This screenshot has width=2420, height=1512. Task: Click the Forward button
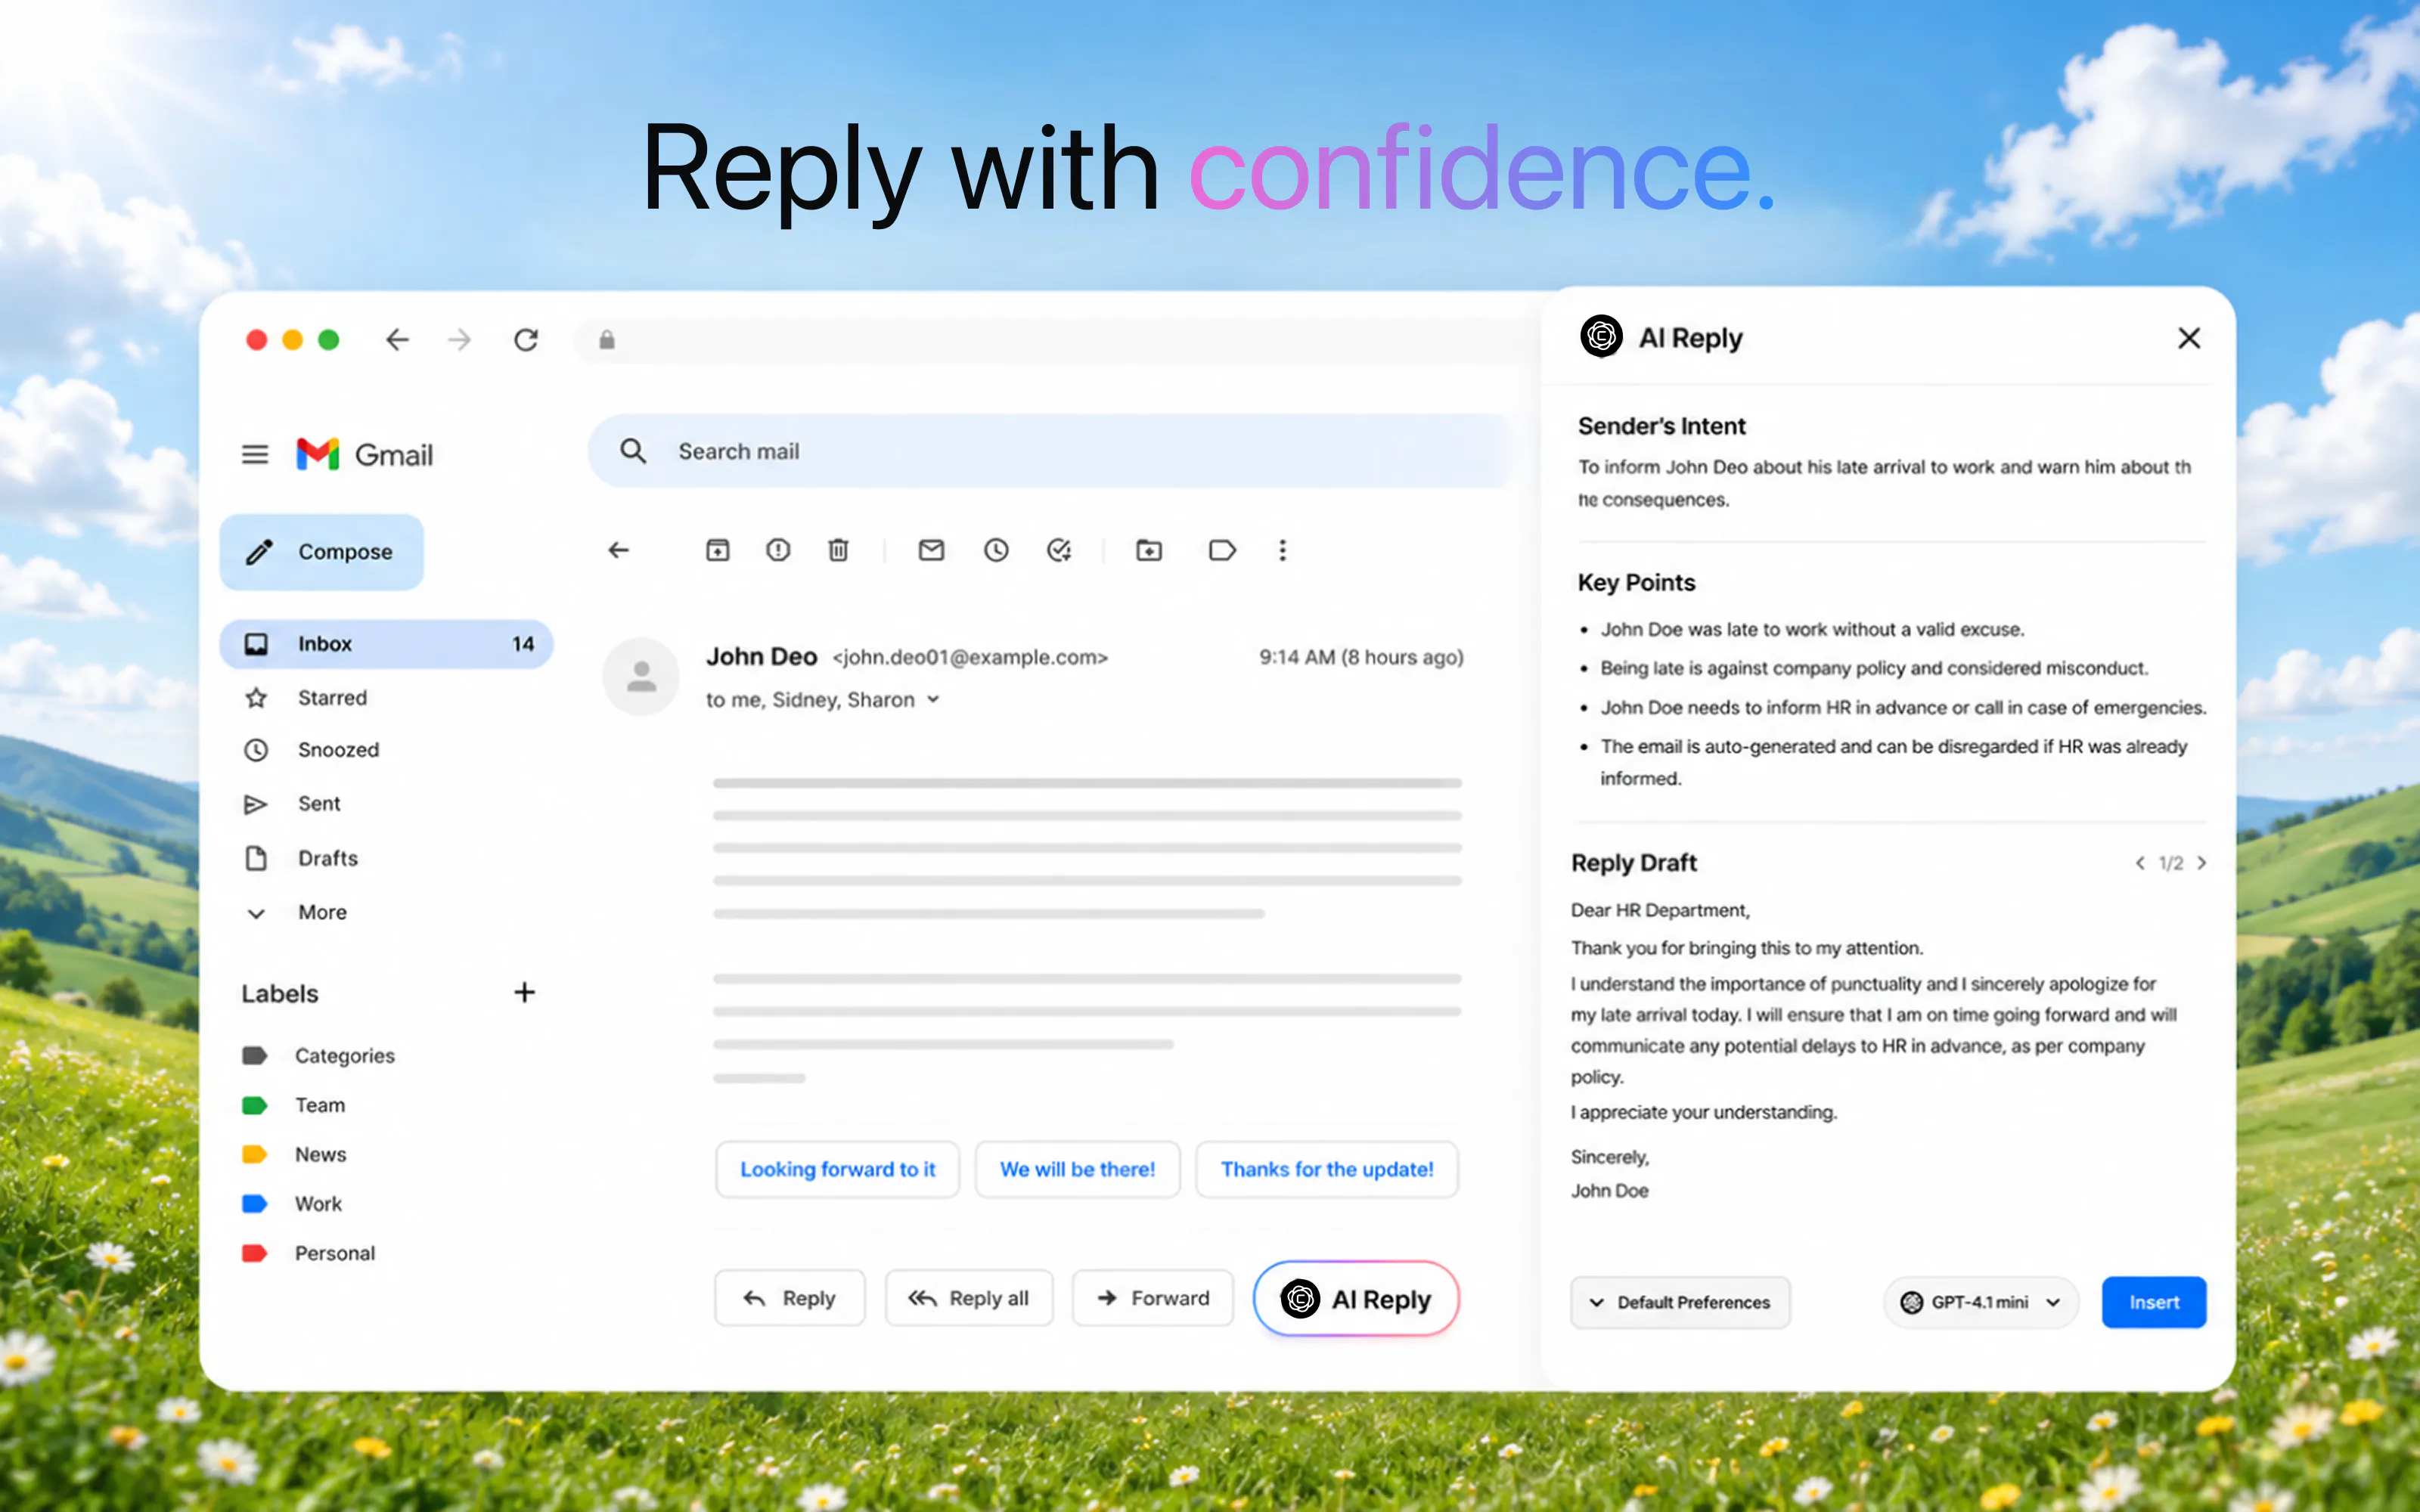[x=1153, y=1298]
